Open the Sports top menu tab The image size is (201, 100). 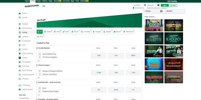[27, 1]
